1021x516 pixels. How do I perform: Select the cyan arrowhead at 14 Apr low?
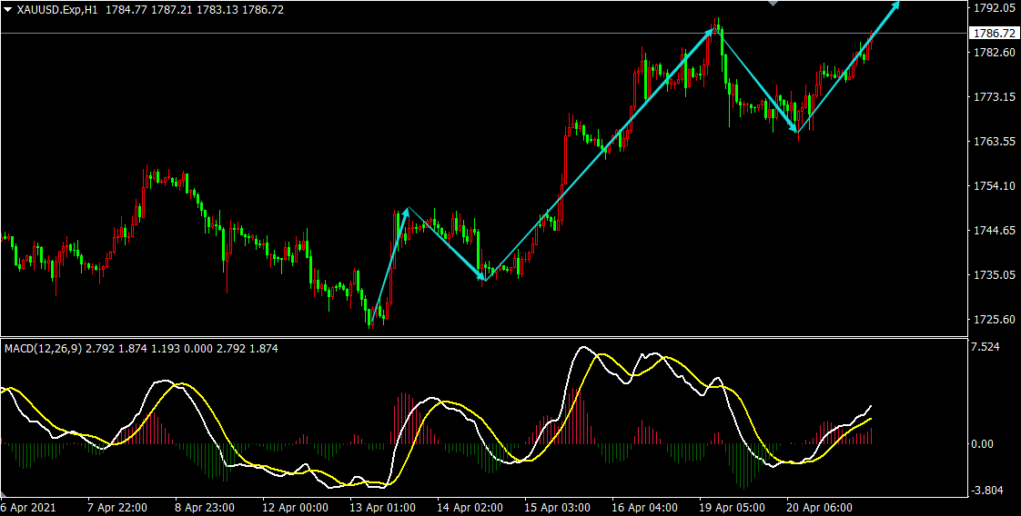pos(481,276)
